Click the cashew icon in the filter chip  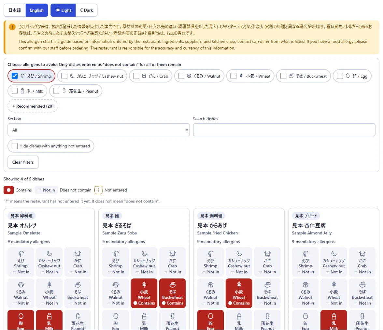click(72, 76)
